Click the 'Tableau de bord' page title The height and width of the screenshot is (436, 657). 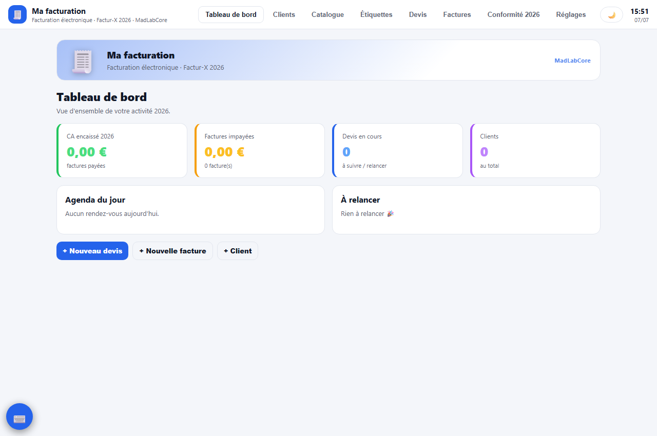[x=102, y=97]
